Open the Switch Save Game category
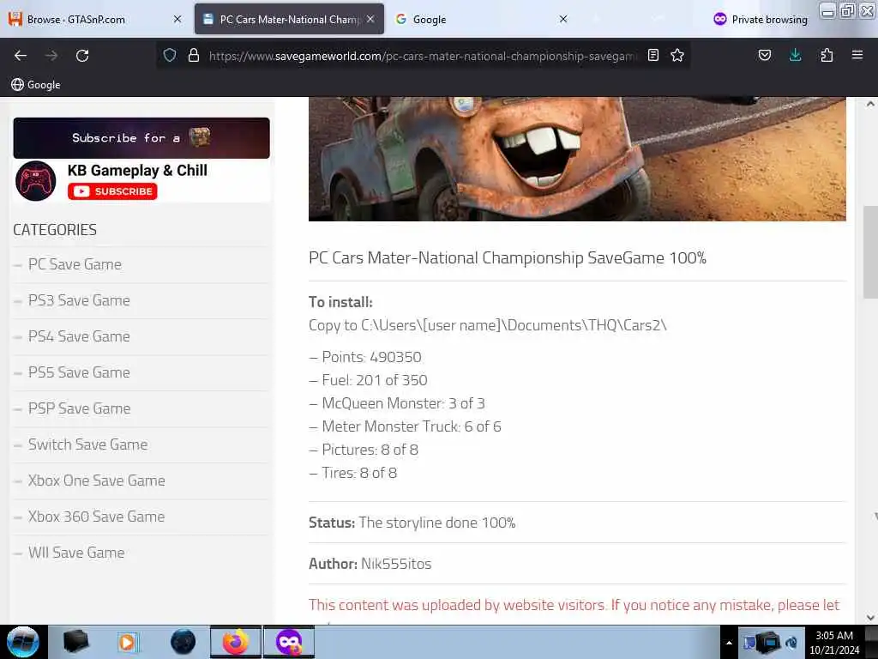This screenshot has width=878, height=659. [88, 444]
